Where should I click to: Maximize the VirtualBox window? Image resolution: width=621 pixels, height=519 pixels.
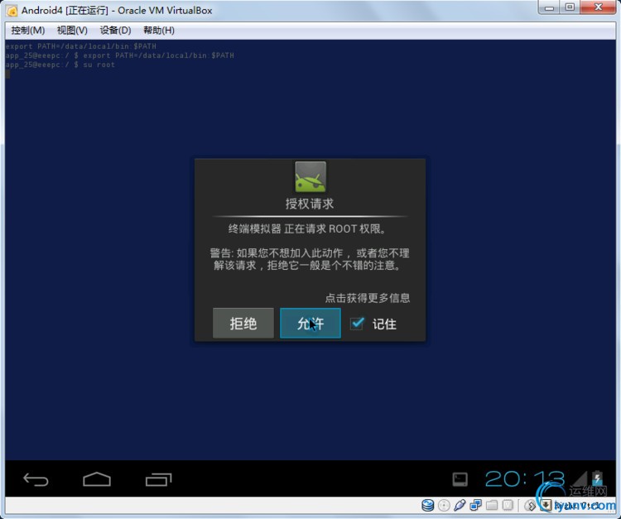click(x=570, y=7)
